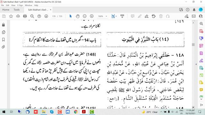Open the Windows Start menu
The height and width of the screenshot is (115, 205).
pos(4,112)
